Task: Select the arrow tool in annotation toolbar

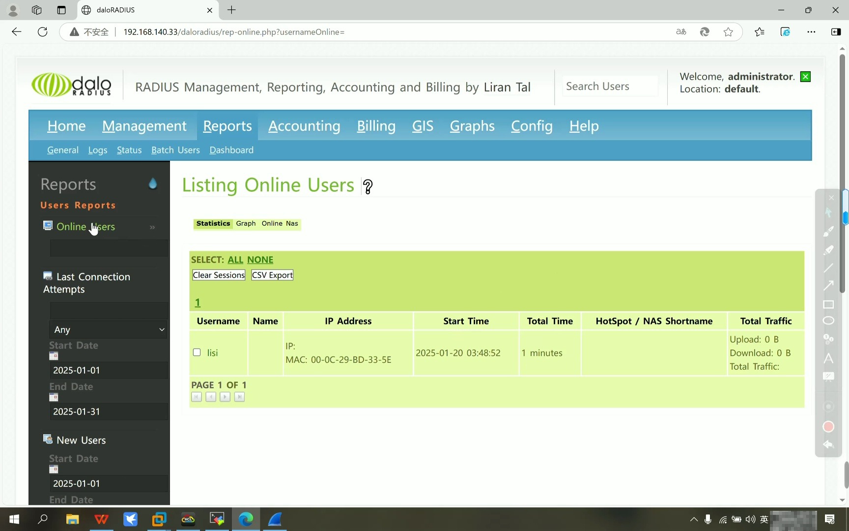Action: [828, 286]
